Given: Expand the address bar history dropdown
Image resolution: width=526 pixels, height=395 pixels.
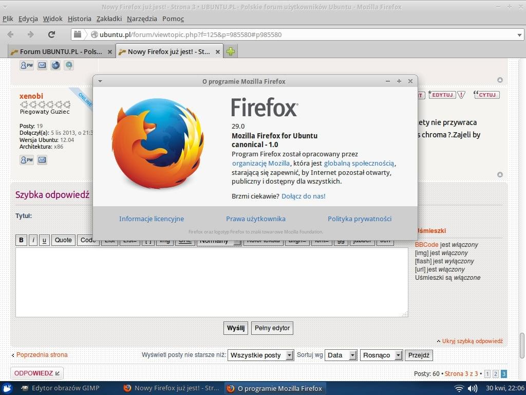Looking at the screenshot, I should point(519,34).
